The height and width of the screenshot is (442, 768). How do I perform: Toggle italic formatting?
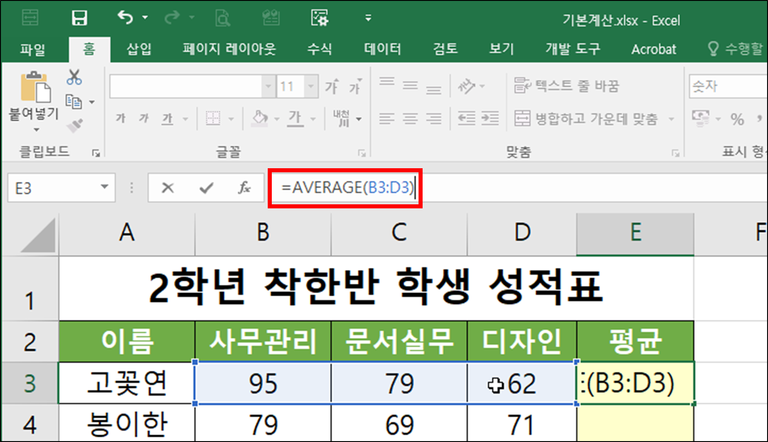tap(144, 118)
